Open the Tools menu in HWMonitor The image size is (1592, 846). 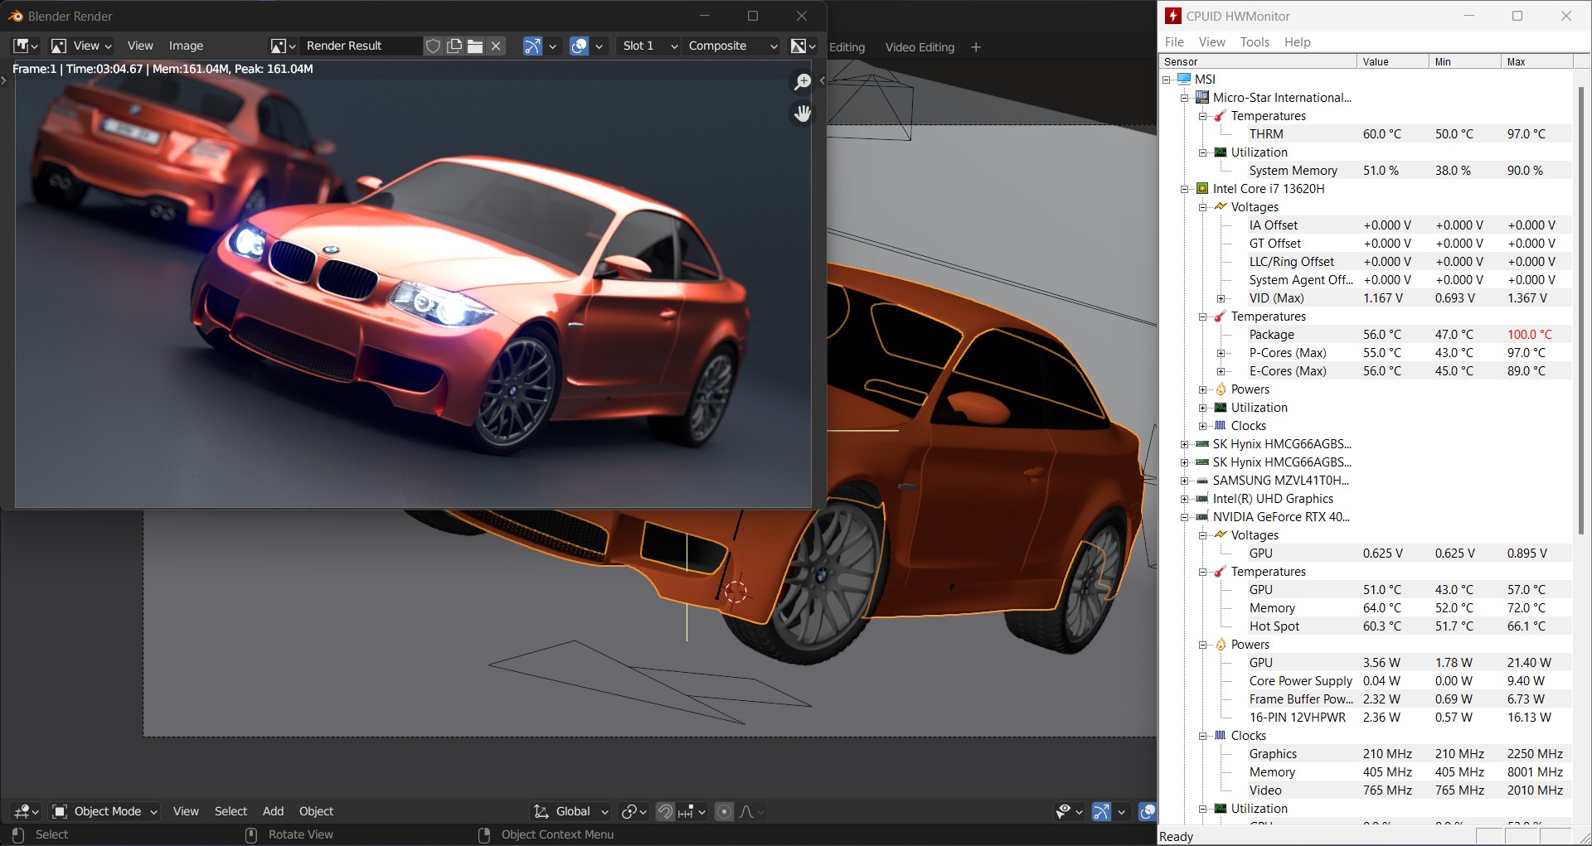pyautogui.click(x=1254, y=42)
